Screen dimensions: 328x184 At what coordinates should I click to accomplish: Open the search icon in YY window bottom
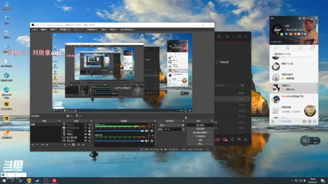click(x=315, y=121)
